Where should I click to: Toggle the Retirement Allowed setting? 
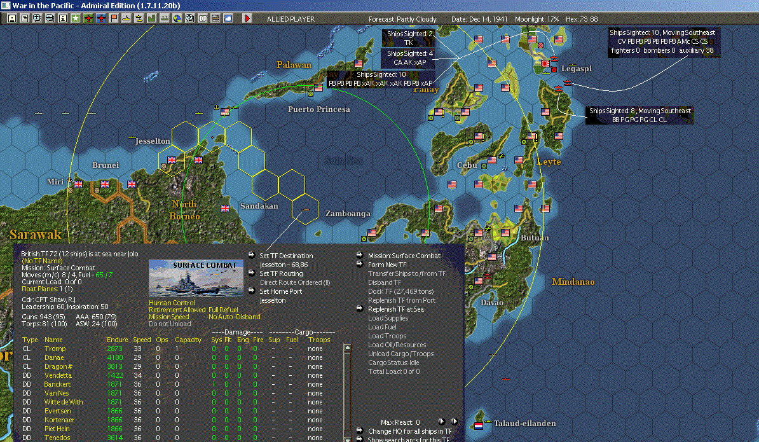tap(177, 310)
